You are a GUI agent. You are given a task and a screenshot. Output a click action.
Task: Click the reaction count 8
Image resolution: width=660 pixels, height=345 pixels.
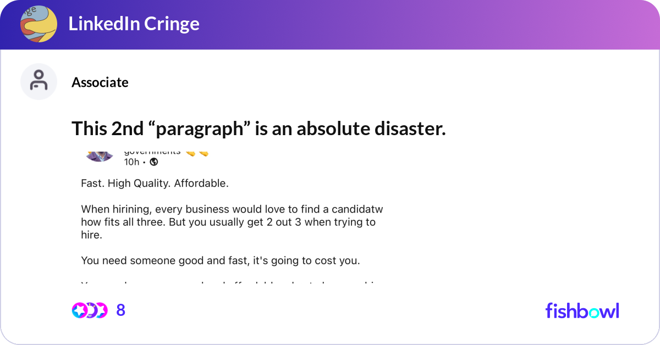(x=121, y=310)
